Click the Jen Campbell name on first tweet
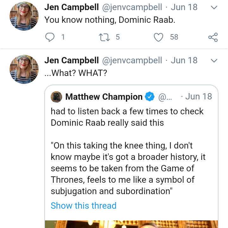The image size is (228, 228). point(71,7)
